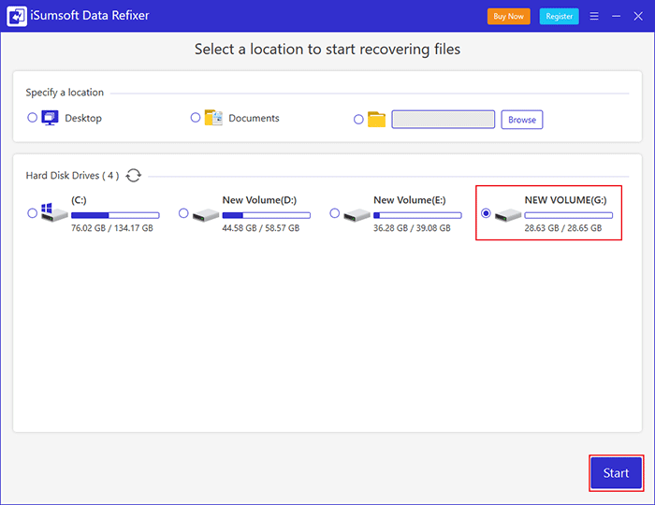Select the NEW VOLUME(G:) radio button

tap(486, 213)
